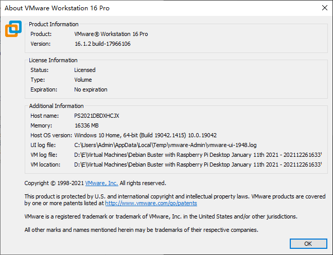The width and height of the screenshot is (333, 255).
Task: Click host name PS2021DBDXHCJX
Action: [97, 116]
